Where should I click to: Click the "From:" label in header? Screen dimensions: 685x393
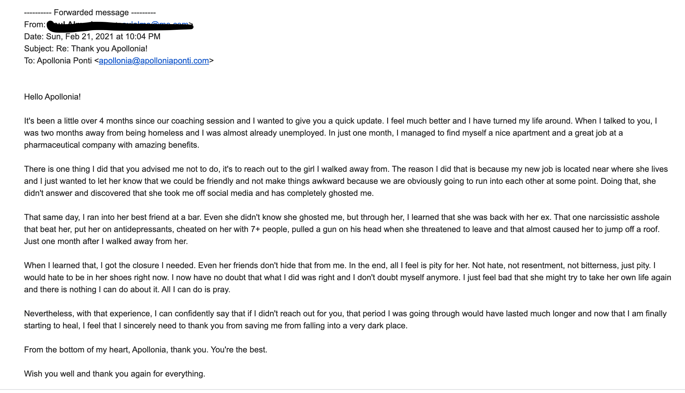click(35, 24)
